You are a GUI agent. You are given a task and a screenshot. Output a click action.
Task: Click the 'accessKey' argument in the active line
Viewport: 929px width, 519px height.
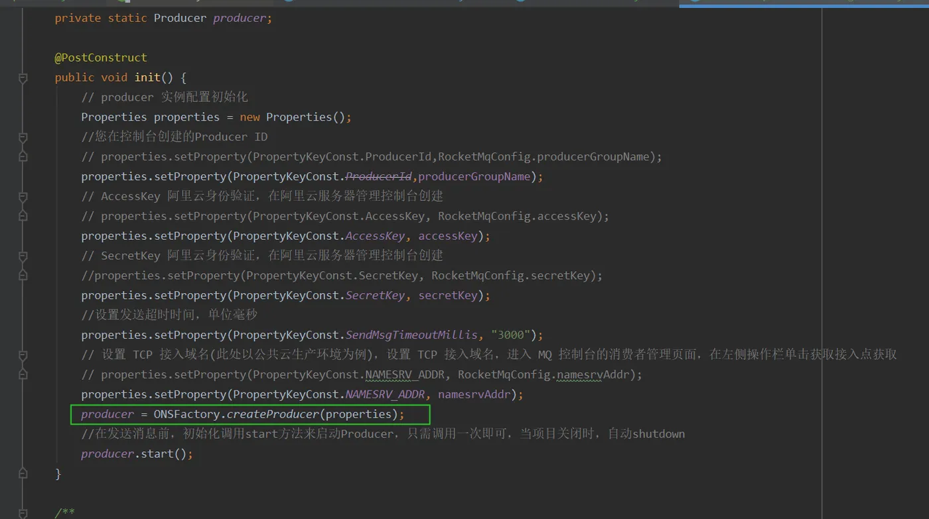(448, 236)
